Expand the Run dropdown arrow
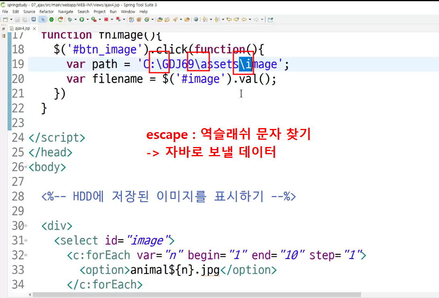Screen dimensions: 439x298 pos(88,20)
